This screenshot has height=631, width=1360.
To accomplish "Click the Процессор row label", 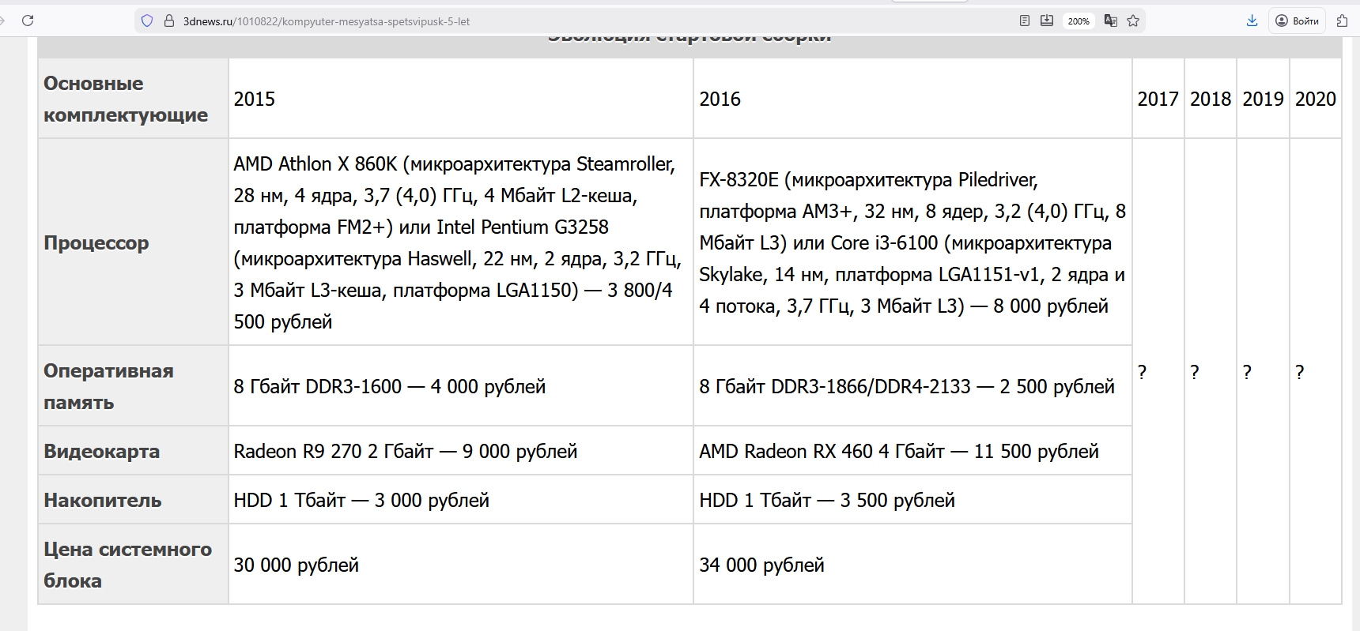I will 133,242.
